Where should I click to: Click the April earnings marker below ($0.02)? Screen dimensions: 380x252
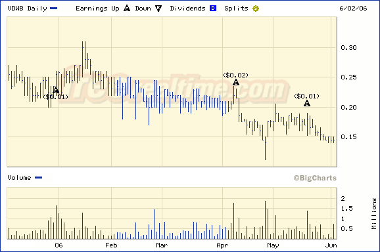236,82
